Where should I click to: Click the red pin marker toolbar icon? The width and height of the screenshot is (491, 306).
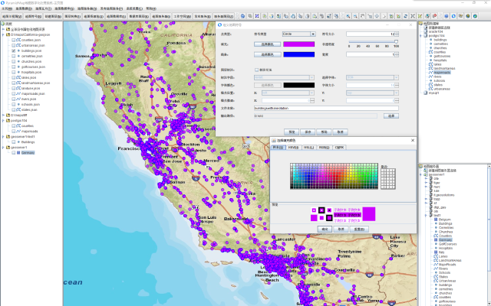tap(435, 16)
